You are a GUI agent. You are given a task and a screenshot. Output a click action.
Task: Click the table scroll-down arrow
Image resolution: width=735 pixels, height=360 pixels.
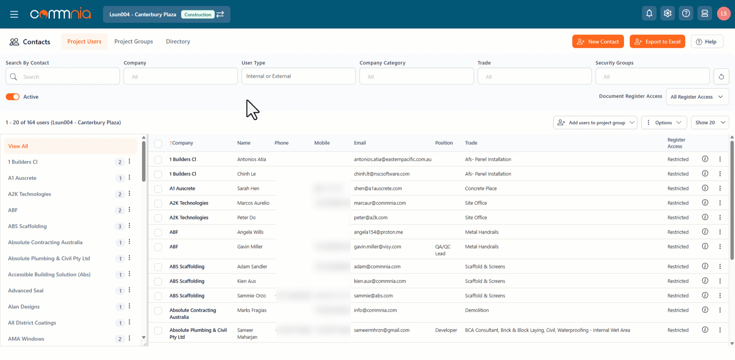(x=732, y=344)
